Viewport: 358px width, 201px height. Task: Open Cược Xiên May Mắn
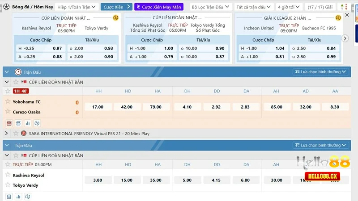(159, 7)
